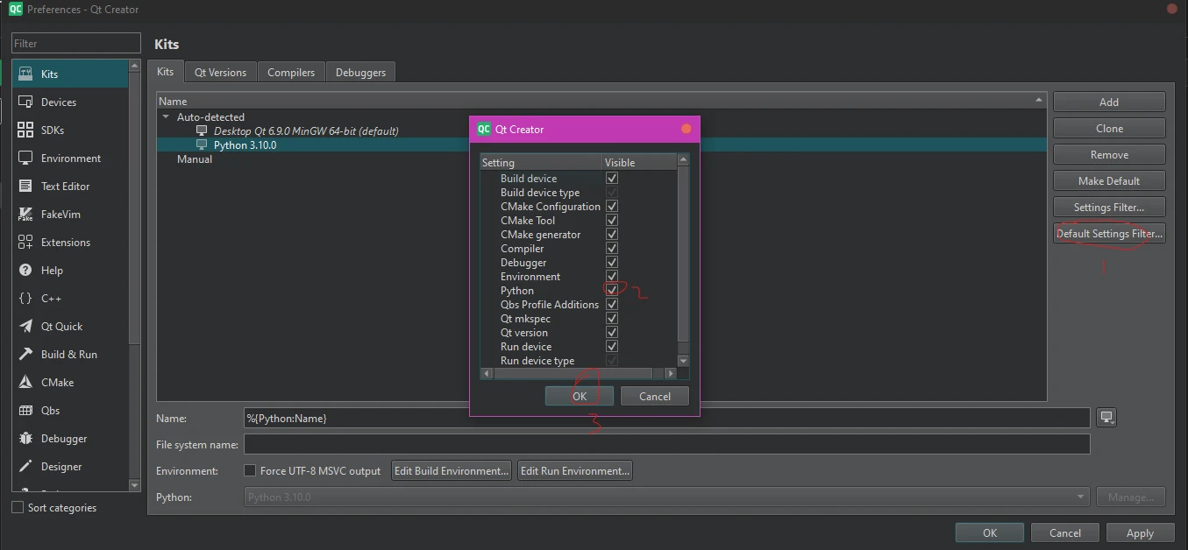Toggle Debugger visibility checkbox
This screenshot has height=550, width=1188.
coord(612,263)
